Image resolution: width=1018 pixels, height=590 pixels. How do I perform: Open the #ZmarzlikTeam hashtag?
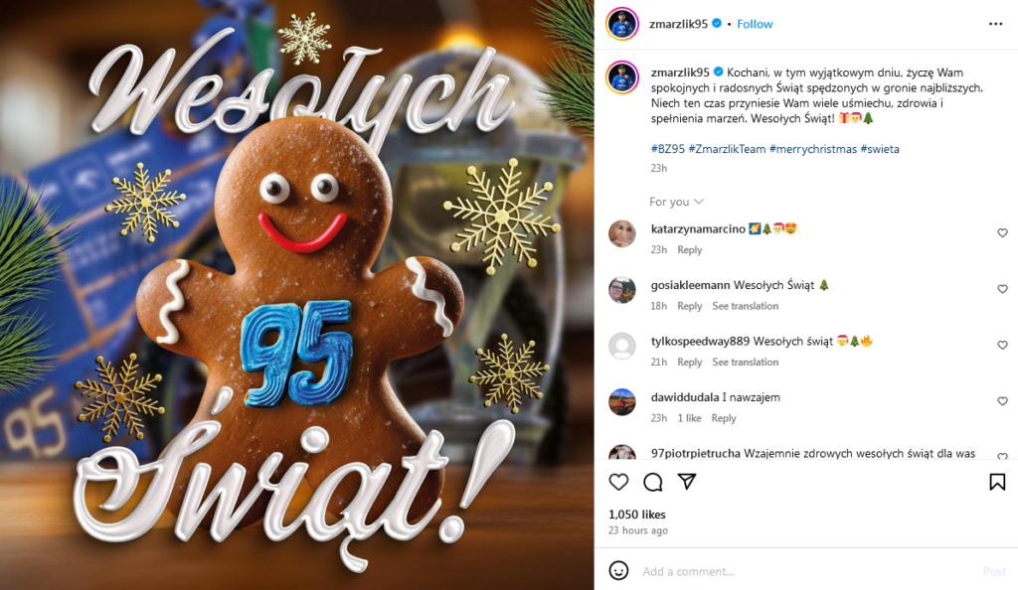(x=727, y=149)
